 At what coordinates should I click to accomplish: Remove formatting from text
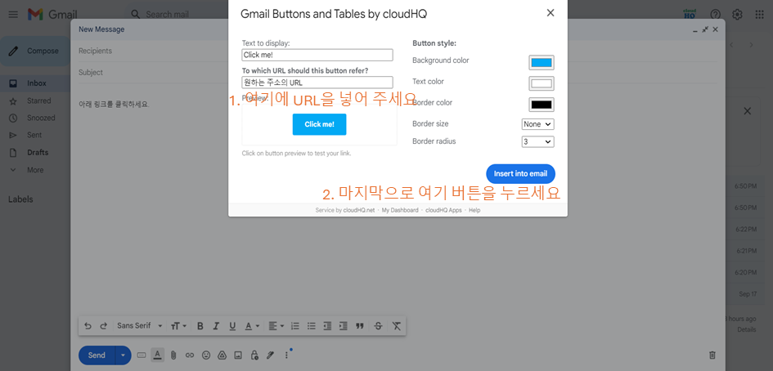pos(397,326)
